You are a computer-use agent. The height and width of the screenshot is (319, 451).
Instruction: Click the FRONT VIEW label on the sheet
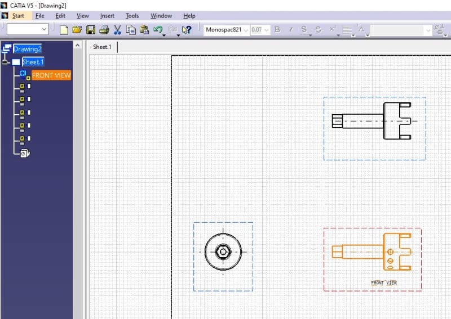point(384,283)
